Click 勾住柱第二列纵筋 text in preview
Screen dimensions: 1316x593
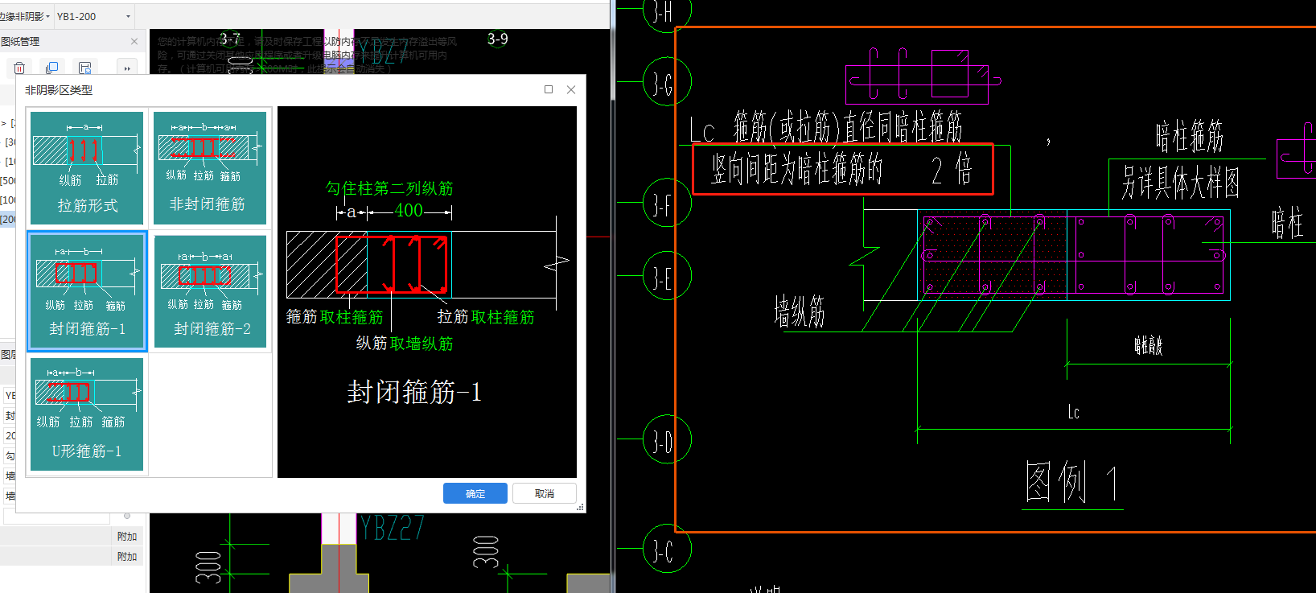pos(389,188)
